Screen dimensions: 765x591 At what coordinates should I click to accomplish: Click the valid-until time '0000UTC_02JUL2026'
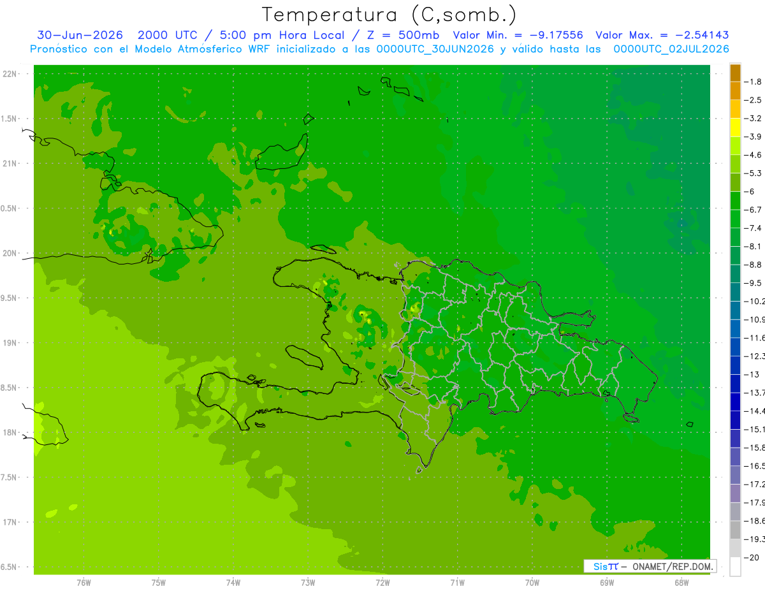pyautogui.click(x=671, y=49)
